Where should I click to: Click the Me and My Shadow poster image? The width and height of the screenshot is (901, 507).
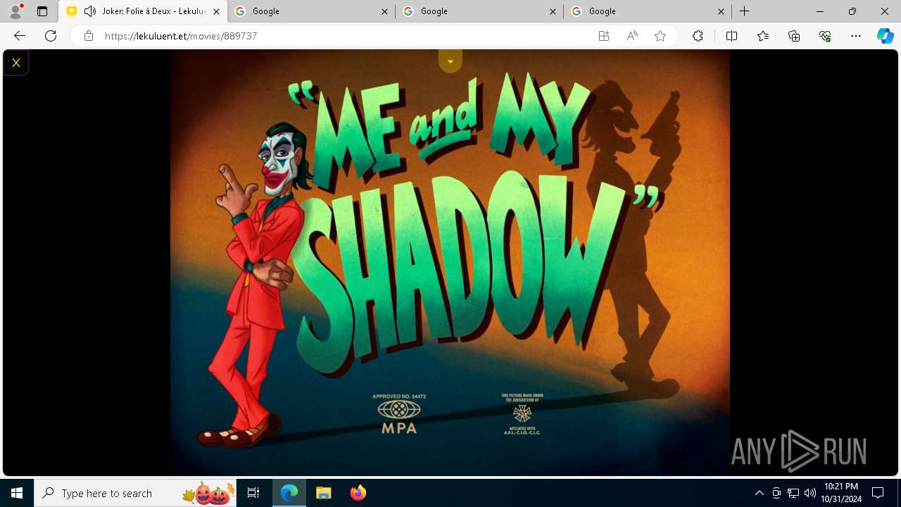[x=450, y=263]
